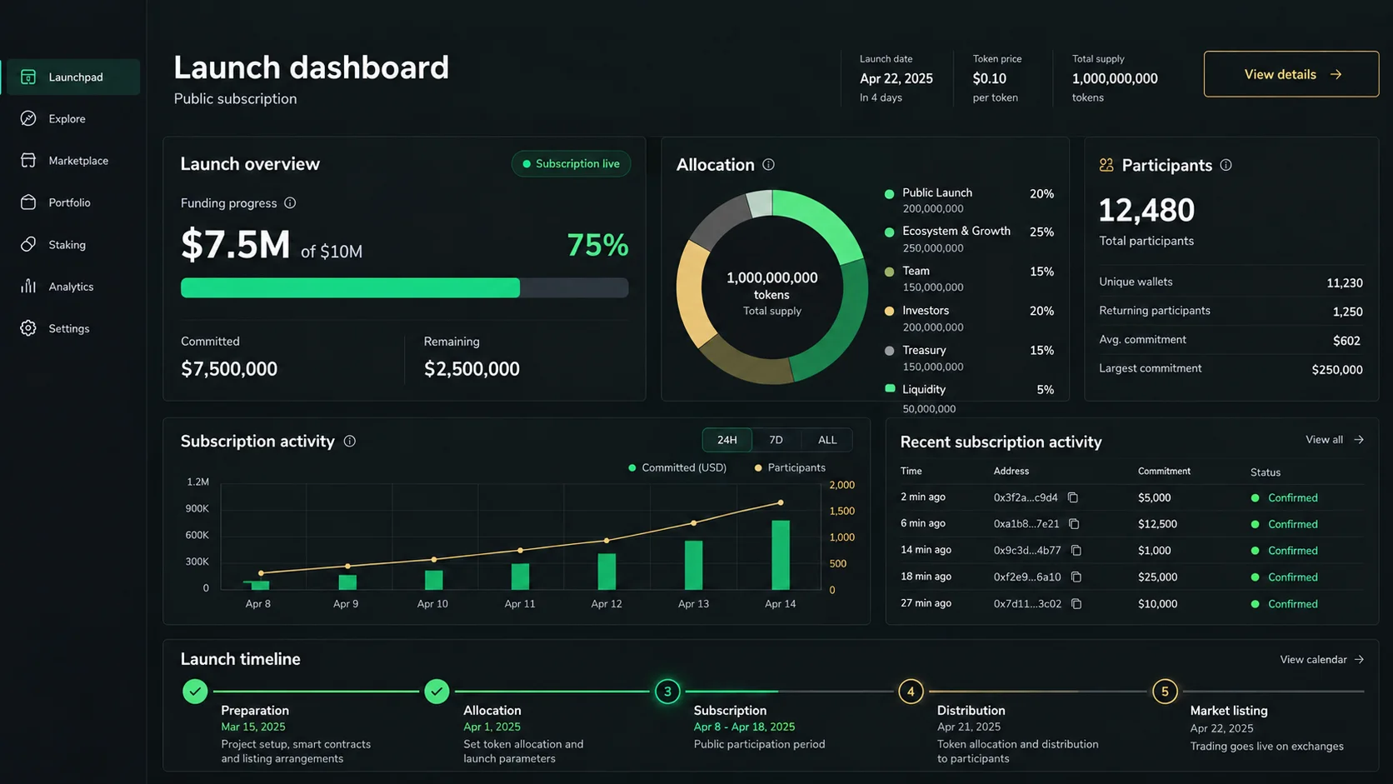This screenshot has width=1393, height=784.
Task: Click Public Launch legend color dot
Action: [x=889, y=193]
